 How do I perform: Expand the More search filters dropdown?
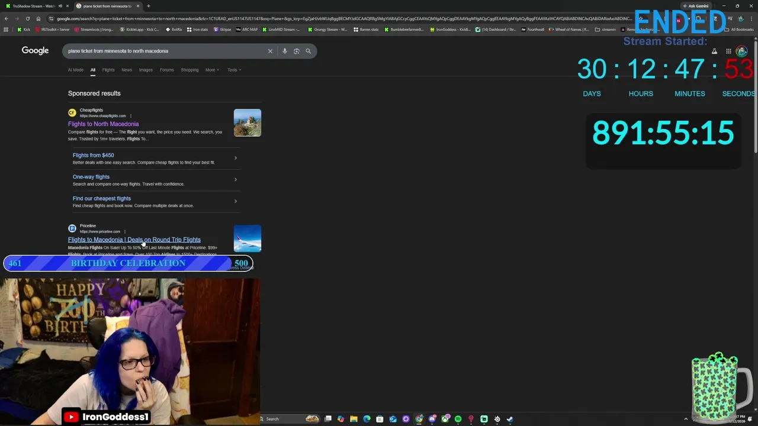pos(212,70)
